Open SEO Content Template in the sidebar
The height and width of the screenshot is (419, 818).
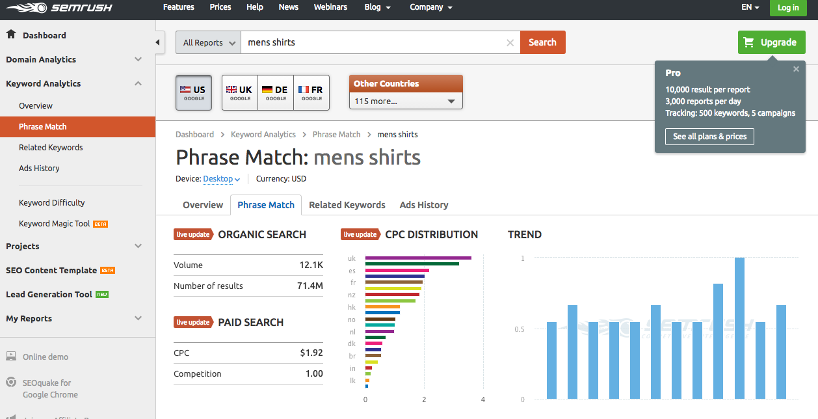(x=51, y=271)
